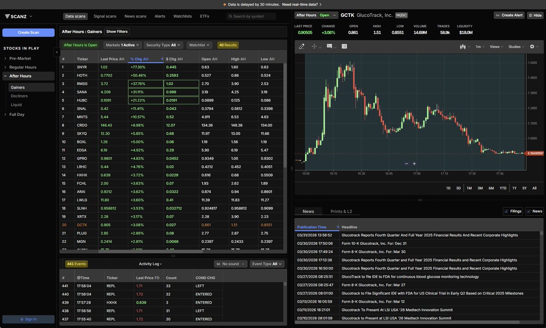
Task: Open the Activity Log dropdown
Action: click(151, 264)
